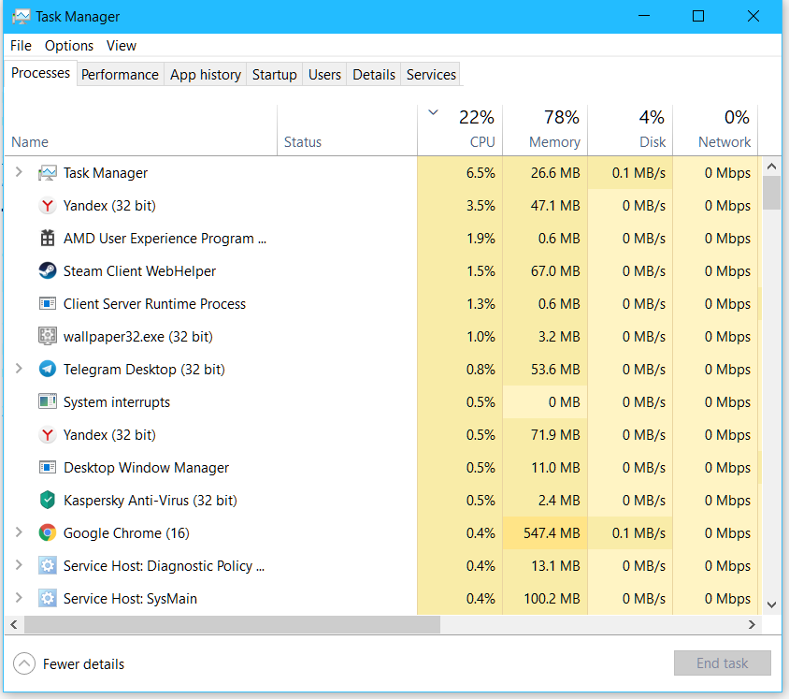Click the wallpaper32.exe icon
The image size is (789, 699).
[48, 337]
